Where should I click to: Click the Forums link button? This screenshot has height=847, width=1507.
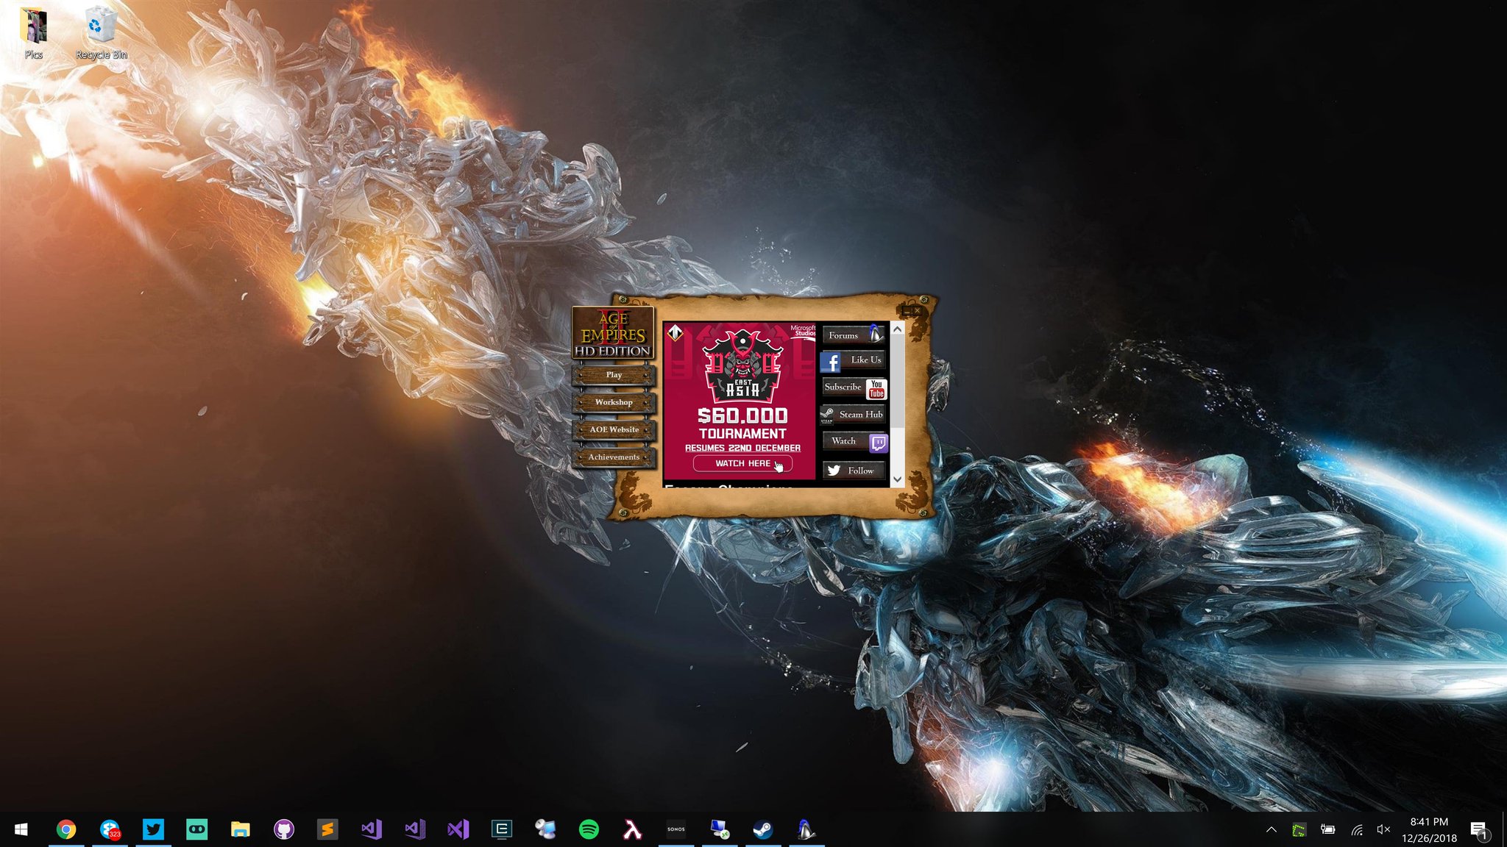point(853,335)
